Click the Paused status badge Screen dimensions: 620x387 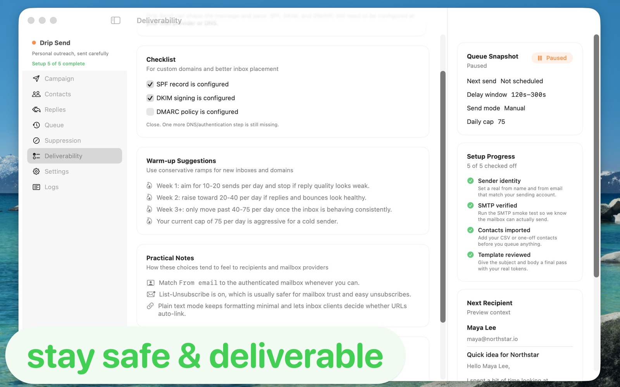click(x=552, y=58)
